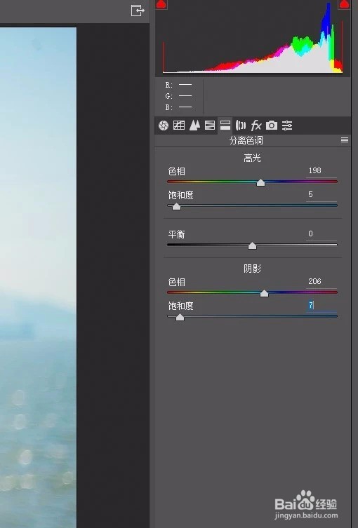The width and height of the screenshot is (358, 528).
Task: Open the HSL / Grayscale panel icon
Action: point(210,126)
